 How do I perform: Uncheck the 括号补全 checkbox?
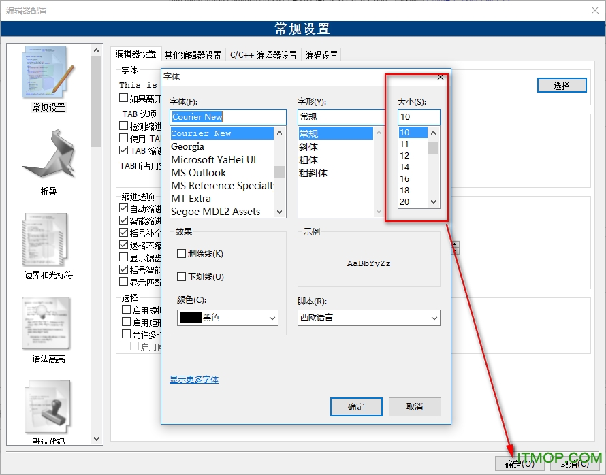tap(123, 233)
